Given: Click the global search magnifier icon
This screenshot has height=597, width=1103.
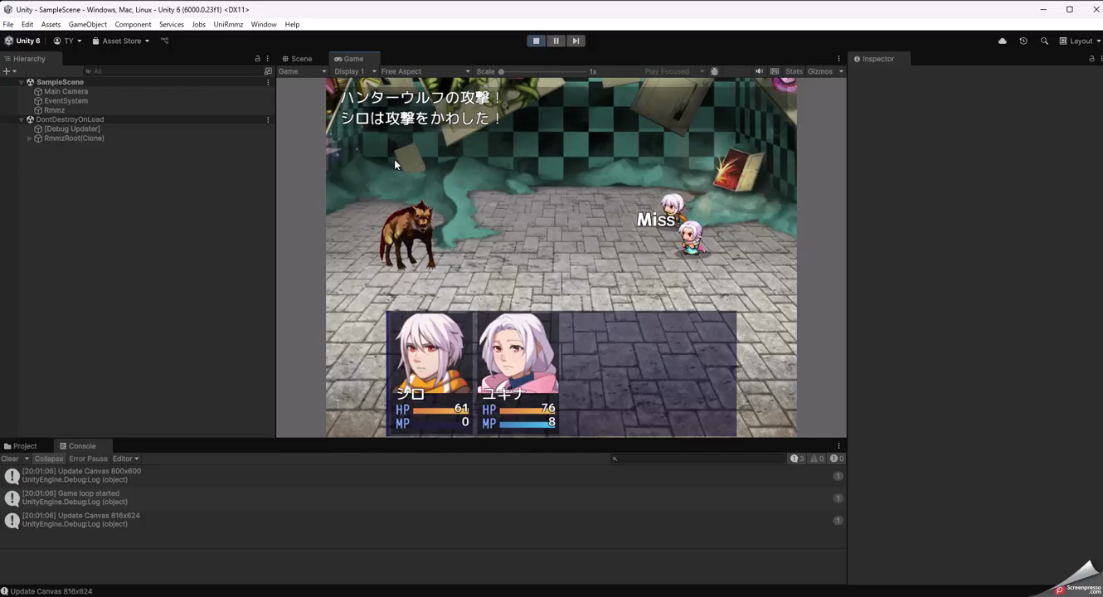Looking at the screenshot, I should (1044, 41).
